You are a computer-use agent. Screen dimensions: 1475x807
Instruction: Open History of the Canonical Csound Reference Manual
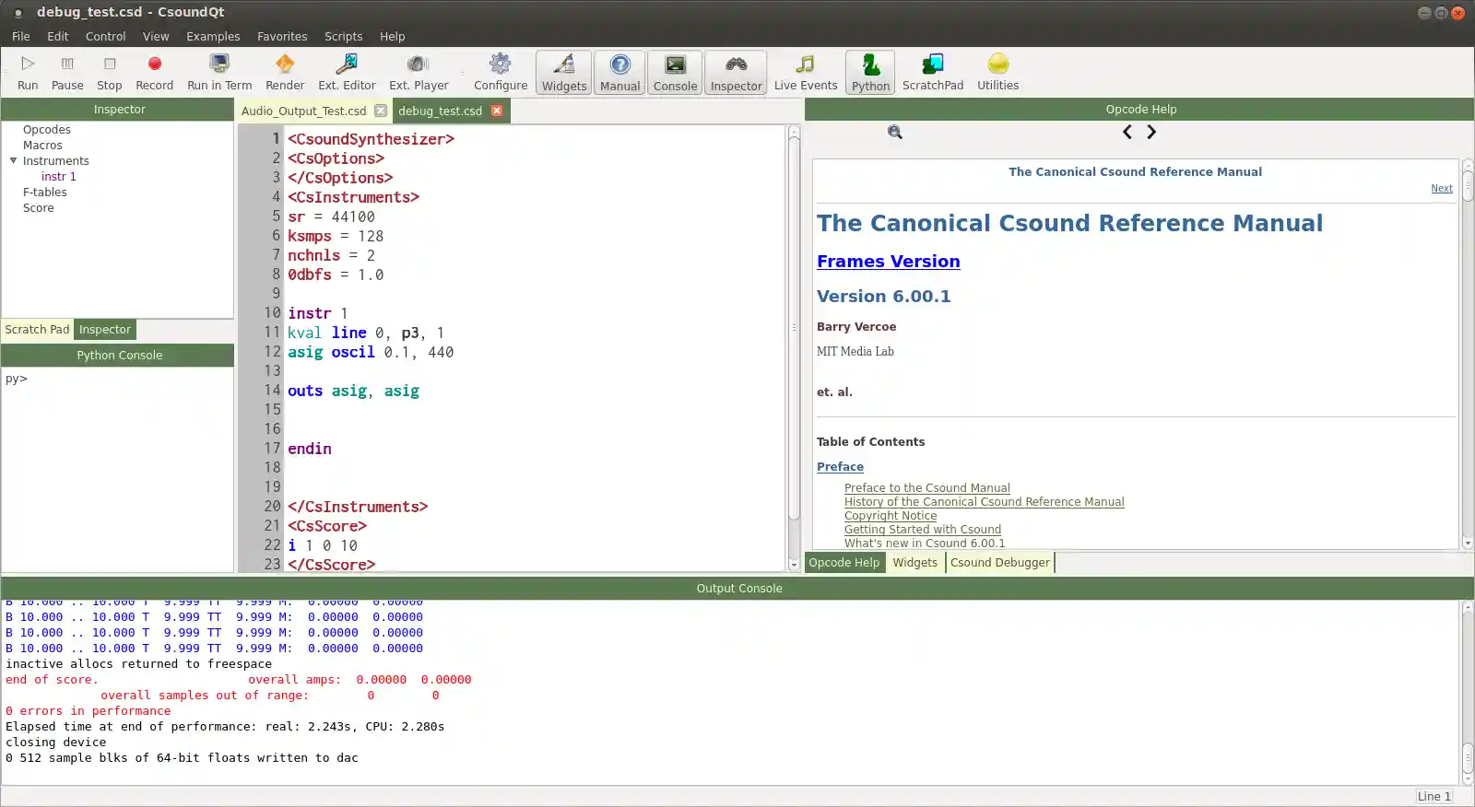(x=984, y=502)
